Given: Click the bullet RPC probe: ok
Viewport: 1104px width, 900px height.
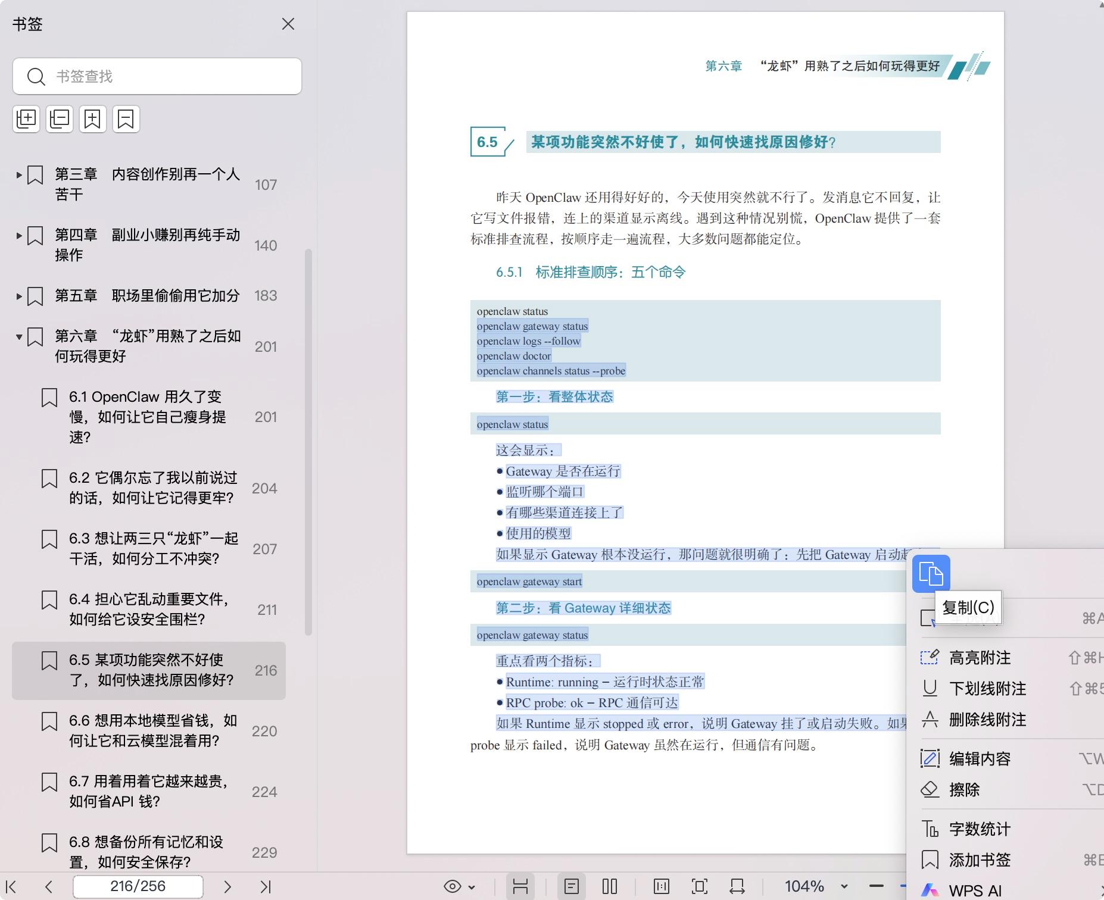Looking at the screenshot, I should 592,702.
